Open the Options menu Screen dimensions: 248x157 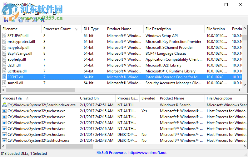pyautogui.click(x=42, y=13)
